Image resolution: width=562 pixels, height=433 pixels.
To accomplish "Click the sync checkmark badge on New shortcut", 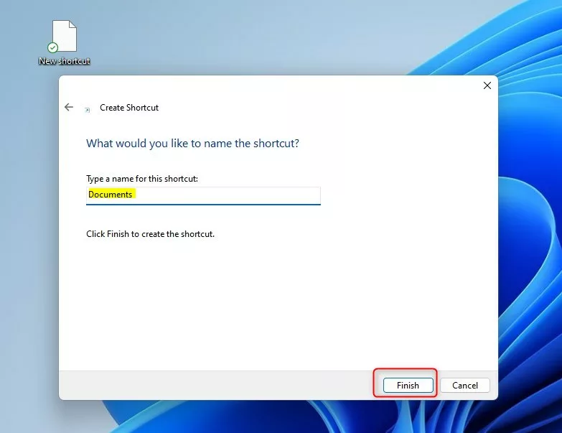I will pyautogui.click(x=52, y=47).
